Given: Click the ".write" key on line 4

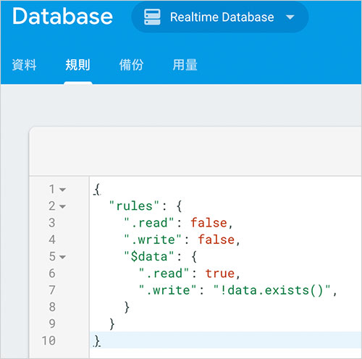Looking at the screenshot, I should (x=153, y=240).
